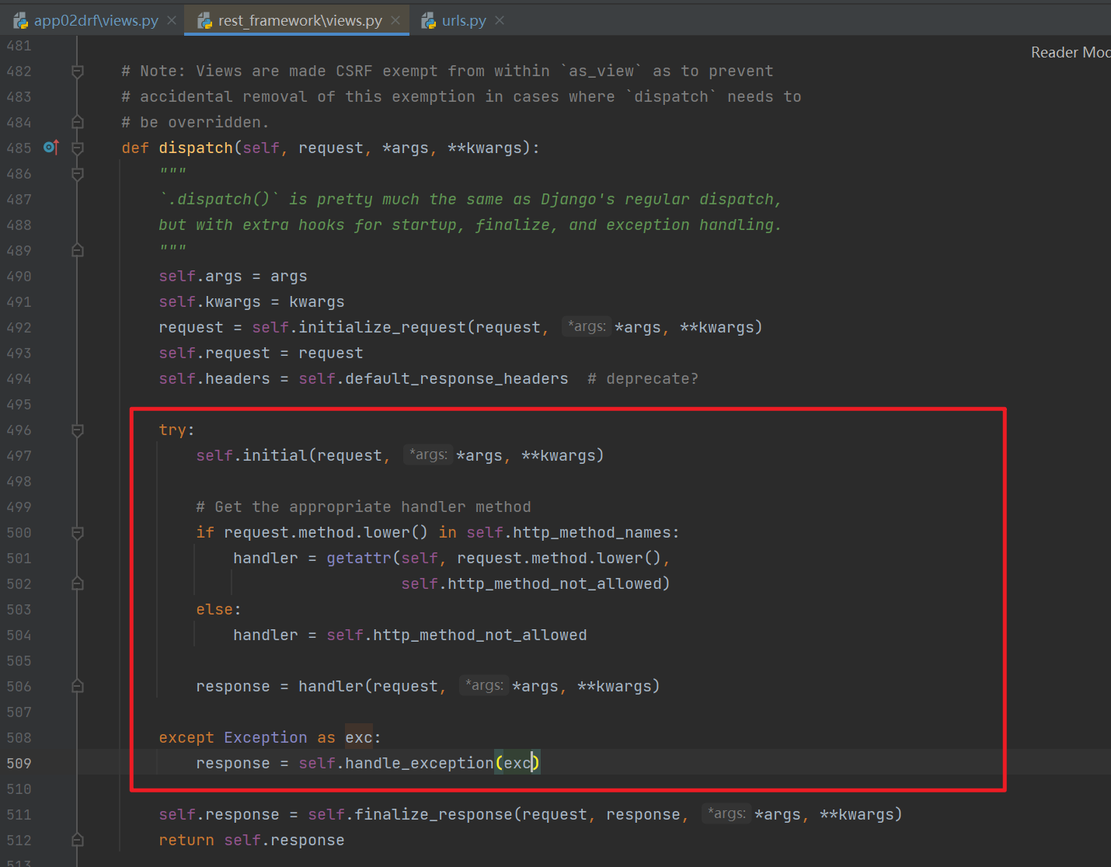Viewport: 1111px width, 867px height.
Task: Close the urls.py tab
Action: click(500, 20)
